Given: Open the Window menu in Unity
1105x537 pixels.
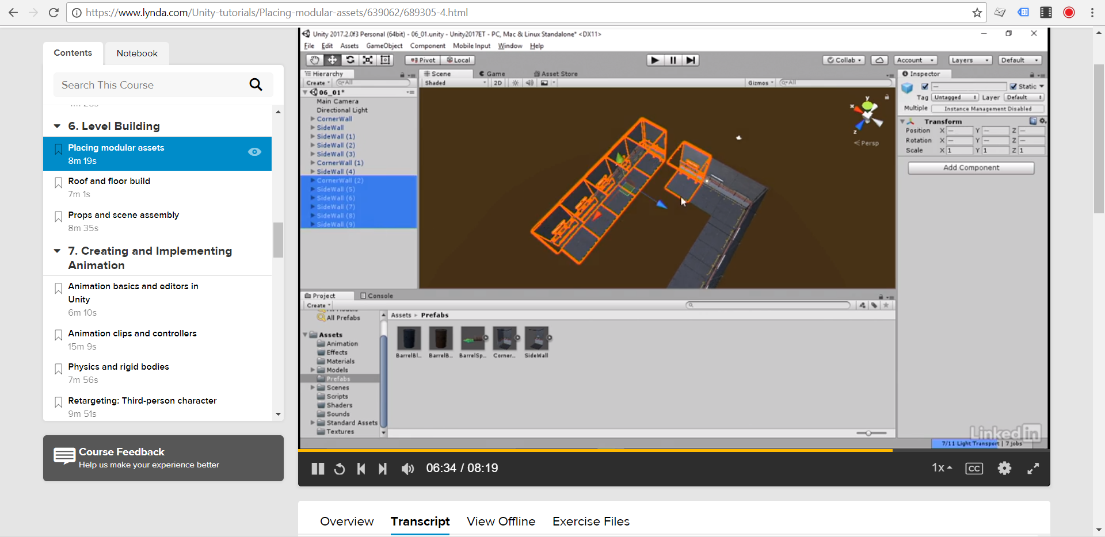Looking at the screenshot, I should [510, 46].
